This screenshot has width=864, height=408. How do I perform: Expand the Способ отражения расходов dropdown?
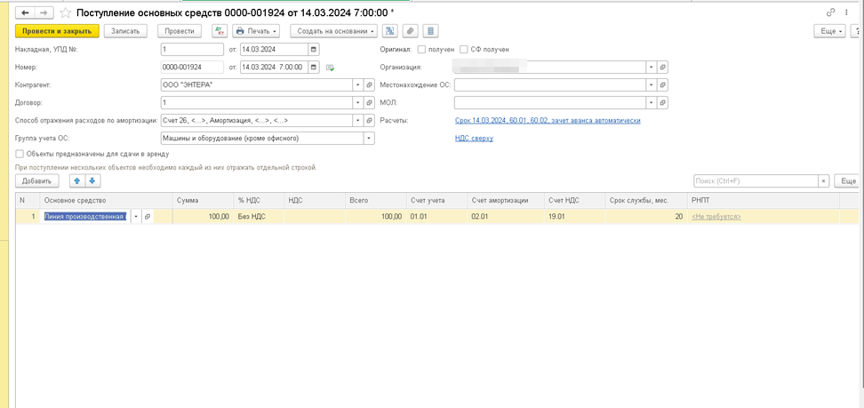coord(358,121)
